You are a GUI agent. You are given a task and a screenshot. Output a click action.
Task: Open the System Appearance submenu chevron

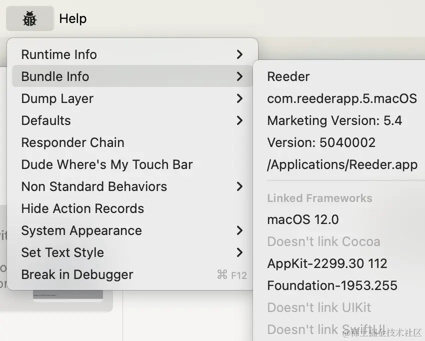[239, 230]
